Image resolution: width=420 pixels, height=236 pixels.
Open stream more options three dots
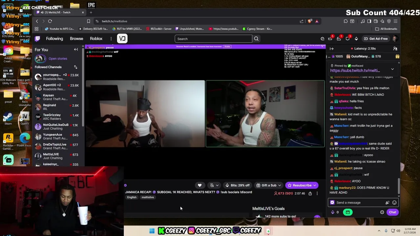click(317, 193)
